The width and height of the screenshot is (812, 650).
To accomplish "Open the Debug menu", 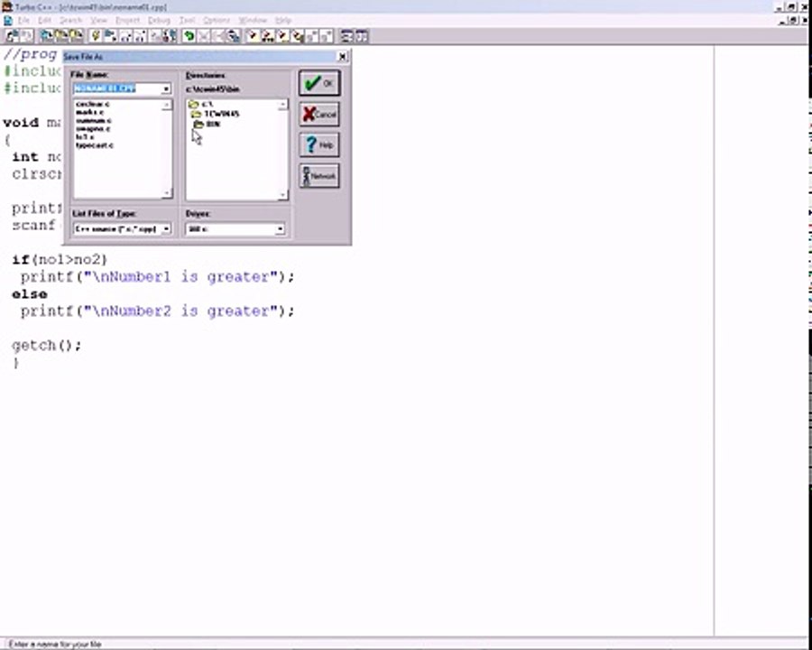I will pos(159,20).
